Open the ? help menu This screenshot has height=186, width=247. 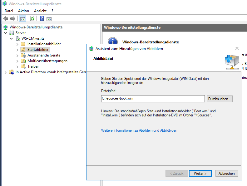pyautogui.click(x=52, y=11)
